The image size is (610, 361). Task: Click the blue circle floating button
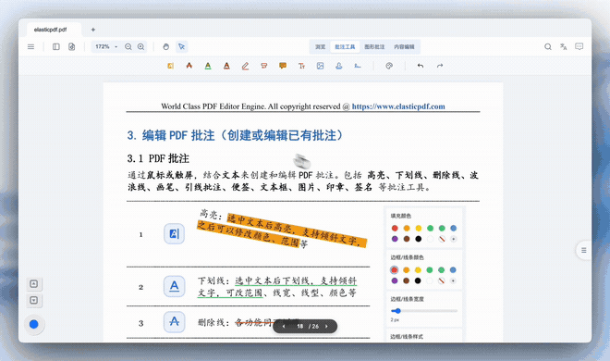[34, 324]
